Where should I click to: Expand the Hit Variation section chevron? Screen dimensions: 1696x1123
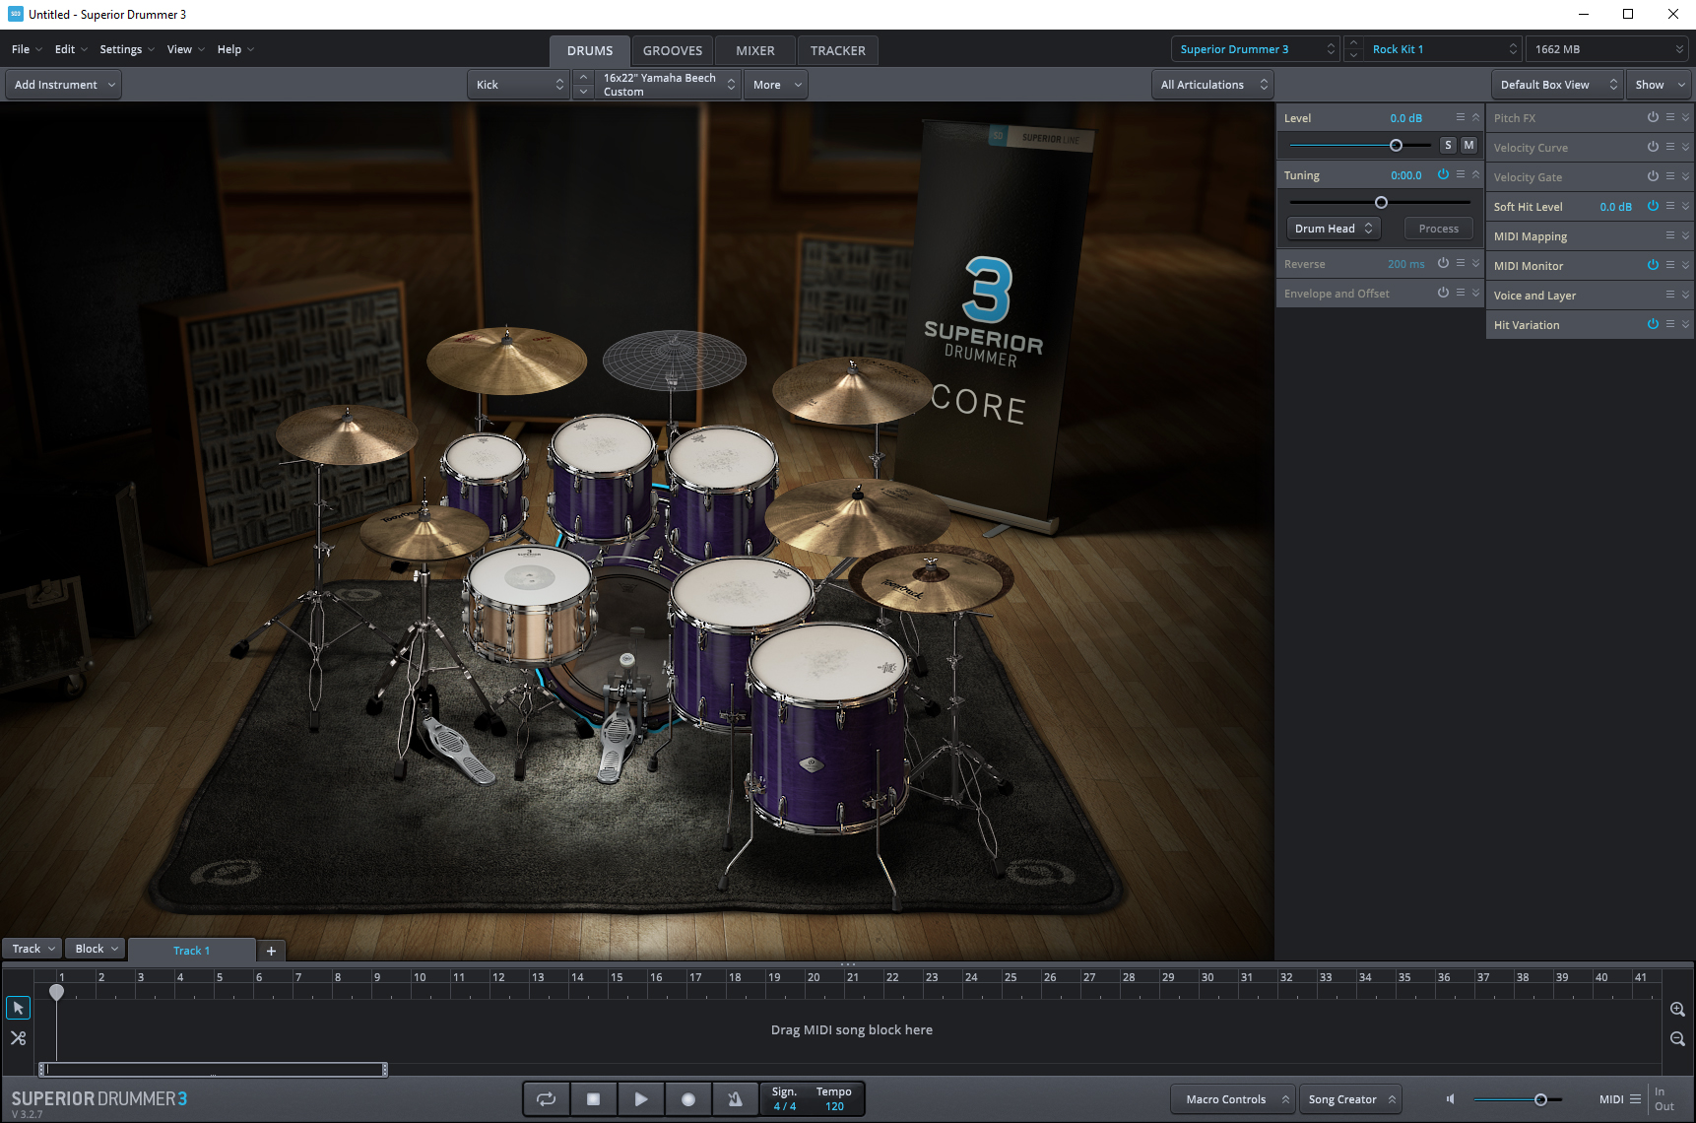(1685, 324)
